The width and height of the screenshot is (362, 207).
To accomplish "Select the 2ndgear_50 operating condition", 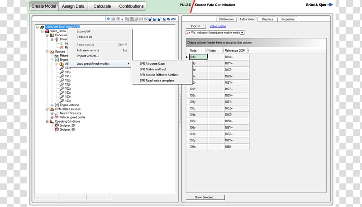I will 67,130.
